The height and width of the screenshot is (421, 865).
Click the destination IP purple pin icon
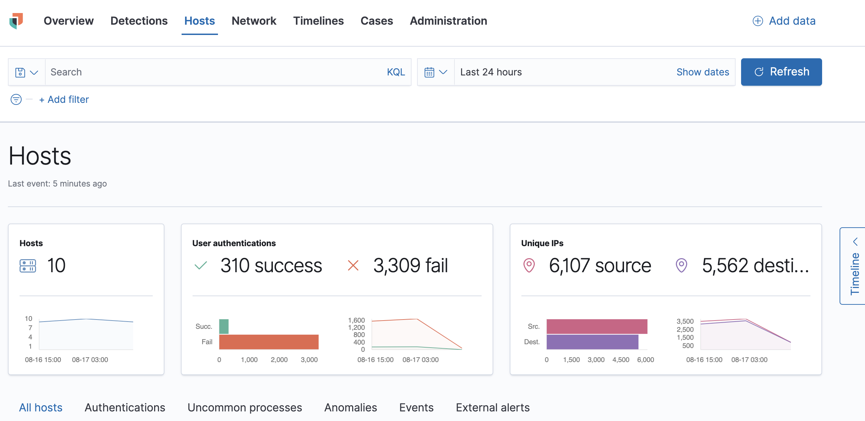click(x=681, y=265)
